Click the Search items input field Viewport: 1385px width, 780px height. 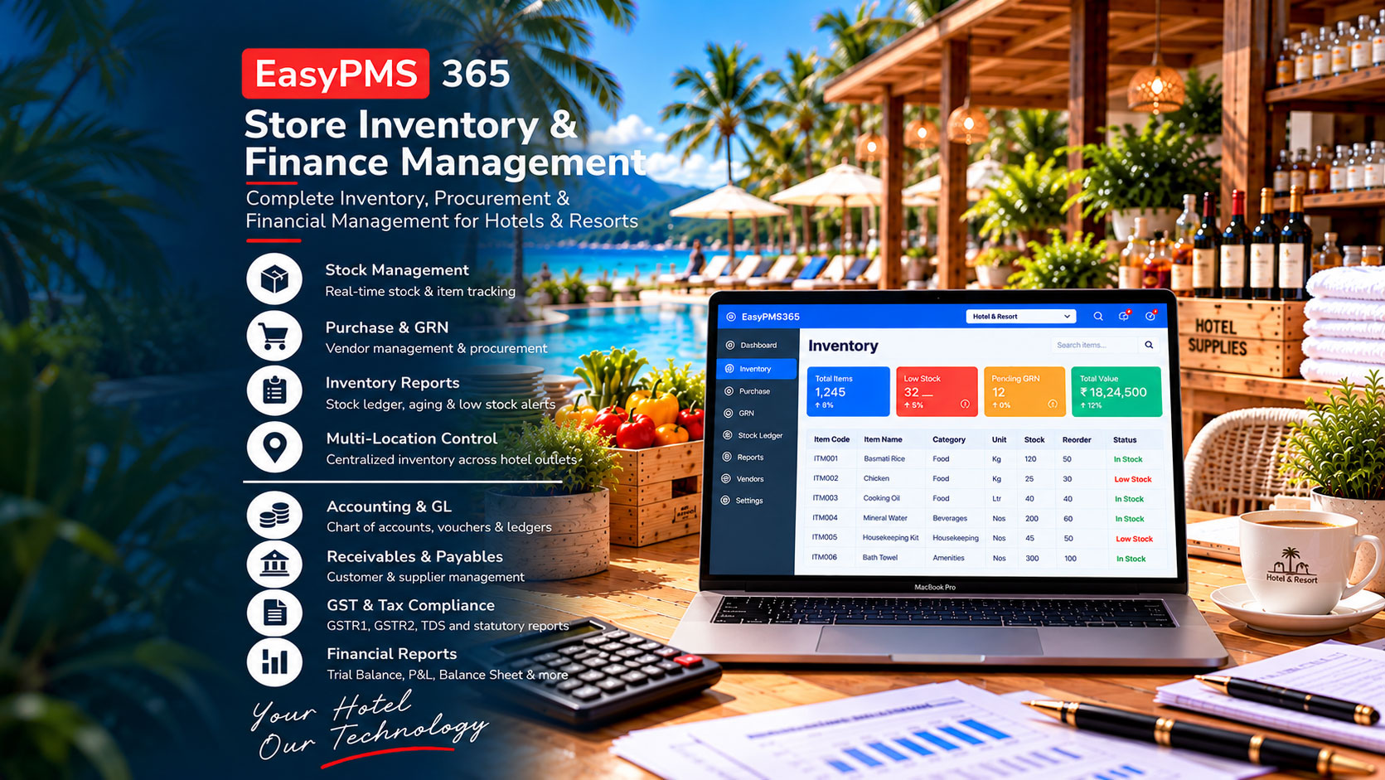click(1096, 345)
